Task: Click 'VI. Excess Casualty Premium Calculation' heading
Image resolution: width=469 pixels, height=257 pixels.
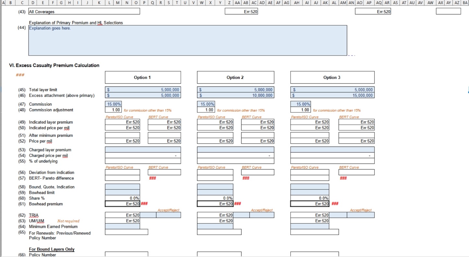Action: [54, 65]
